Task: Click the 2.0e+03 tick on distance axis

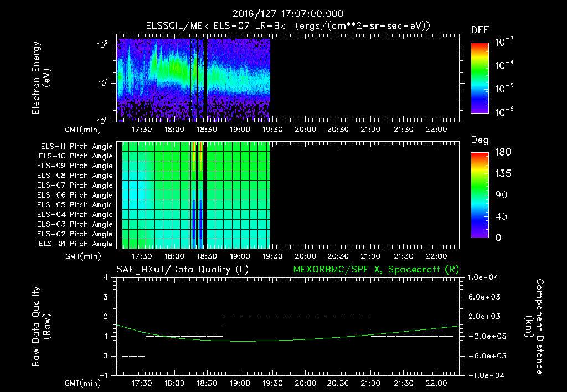Action: click(484, 316)
